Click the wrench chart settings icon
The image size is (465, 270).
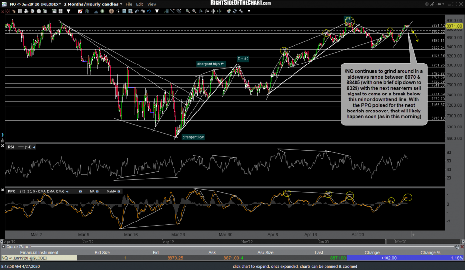tap(241, 11)
